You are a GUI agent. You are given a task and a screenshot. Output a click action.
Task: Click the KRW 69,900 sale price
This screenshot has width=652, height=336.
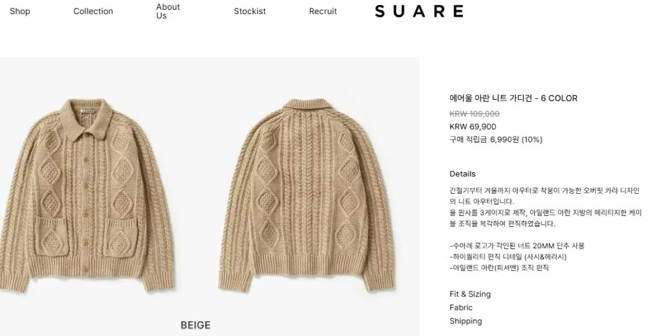click(x=473, y=126)
